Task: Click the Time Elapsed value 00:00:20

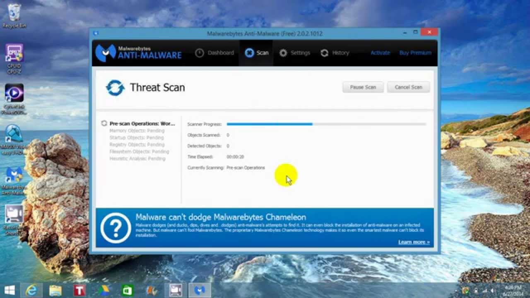Action: coord(235,157)
